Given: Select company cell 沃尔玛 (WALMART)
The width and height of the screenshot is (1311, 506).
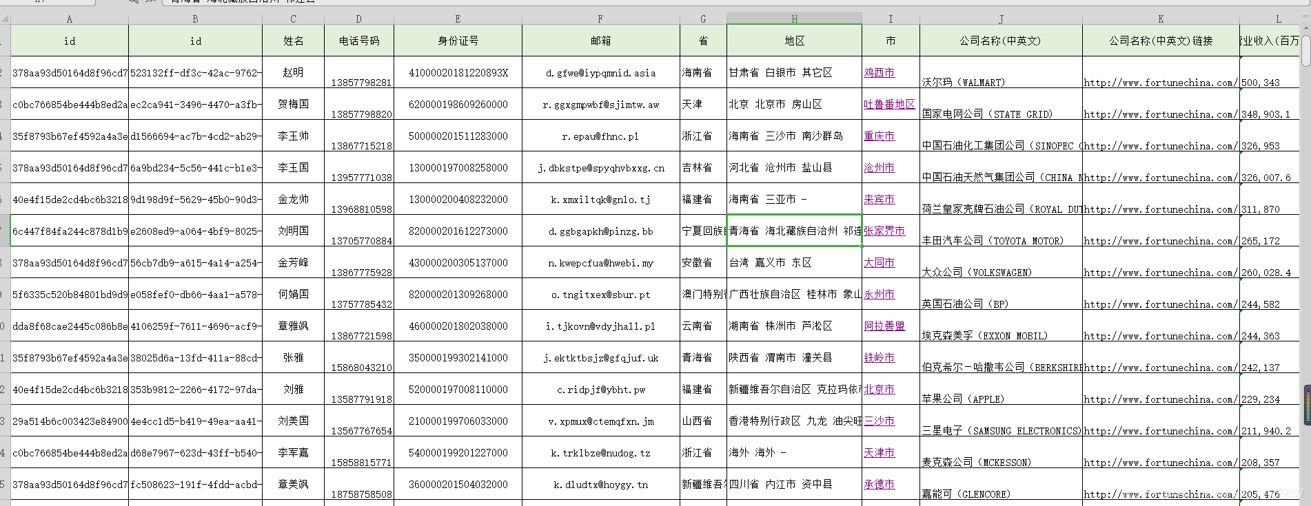Looking at the screenshot, I should pos(1001,72).
